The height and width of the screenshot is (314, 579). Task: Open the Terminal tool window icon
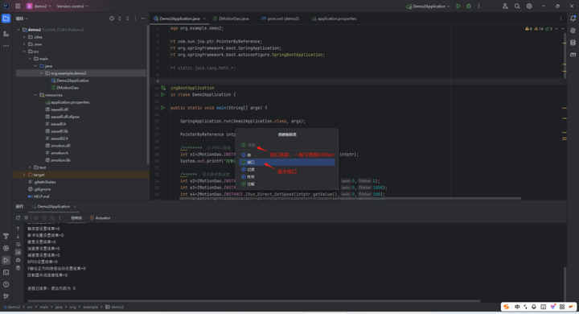[x=6, y=272]
